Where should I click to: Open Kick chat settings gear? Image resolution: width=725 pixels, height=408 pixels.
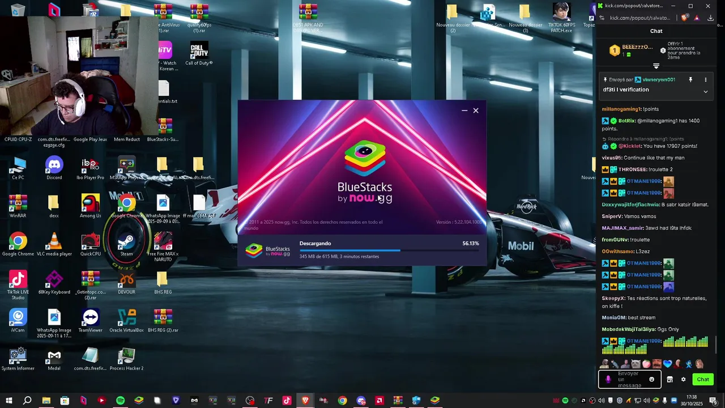pyautogui.click(x=683, y=380)
